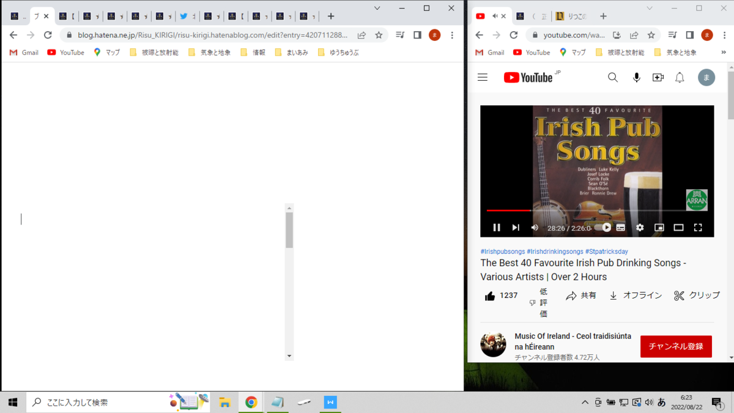Image resolution: width=734 pixels, height=413 pixels.
Task: Go back in the YouTube window
Action: click(x=480, y=35)
